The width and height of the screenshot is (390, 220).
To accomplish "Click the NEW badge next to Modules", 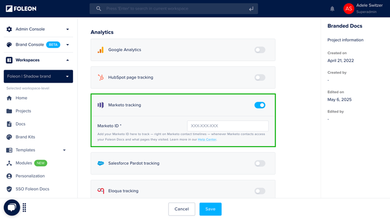I will tap(41, 163).
